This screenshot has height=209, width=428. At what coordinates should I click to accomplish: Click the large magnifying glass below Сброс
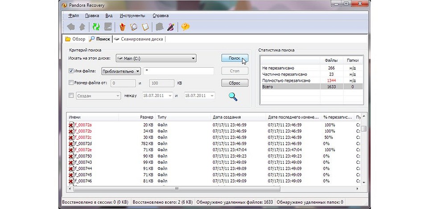pyautogui.click(x=233, y=96)
